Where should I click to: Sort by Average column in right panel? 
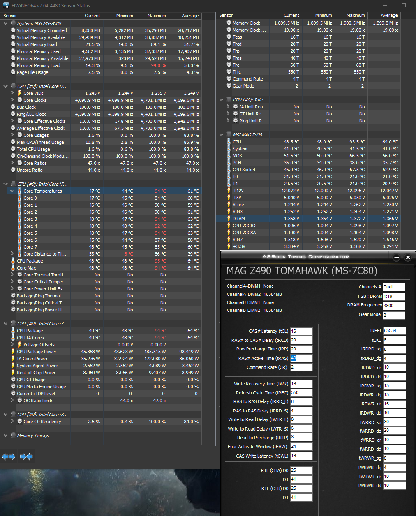pyautogui.click(x=384, y=15)
